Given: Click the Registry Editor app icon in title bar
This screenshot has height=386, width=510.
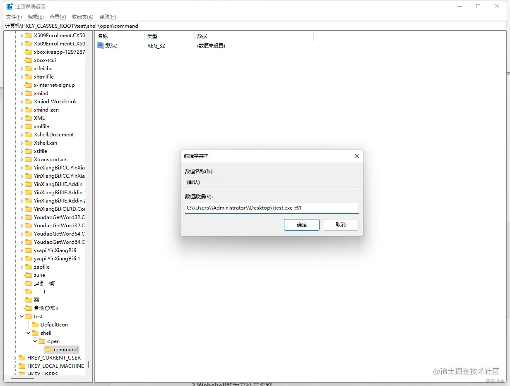Looking at the screenshot, I should tap(9, 6).
